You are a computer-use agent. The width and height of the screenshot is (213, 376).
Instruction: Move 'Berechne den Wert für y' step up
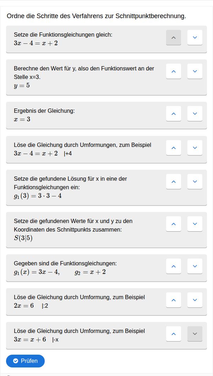[x=174, y=71]
